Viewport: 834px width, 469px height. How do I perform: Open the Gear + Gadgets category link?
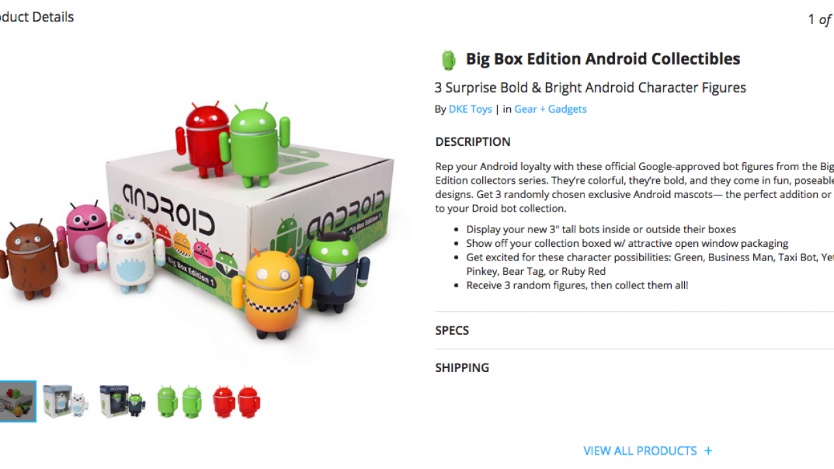(551, 109)
